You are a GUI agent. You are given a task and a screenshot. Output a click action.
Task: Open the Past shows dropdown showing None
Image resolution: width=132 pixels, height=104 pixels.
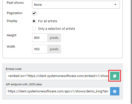pos(76,5)
